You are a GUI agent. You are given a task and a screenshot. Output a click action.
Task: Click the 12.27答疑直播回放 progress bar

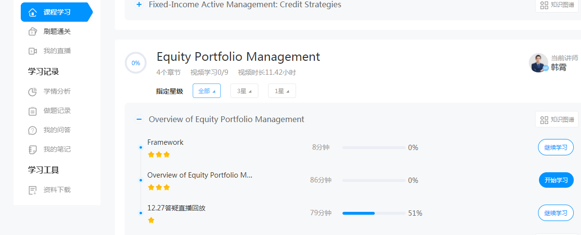pyautogui.click(x=374, y=213)
